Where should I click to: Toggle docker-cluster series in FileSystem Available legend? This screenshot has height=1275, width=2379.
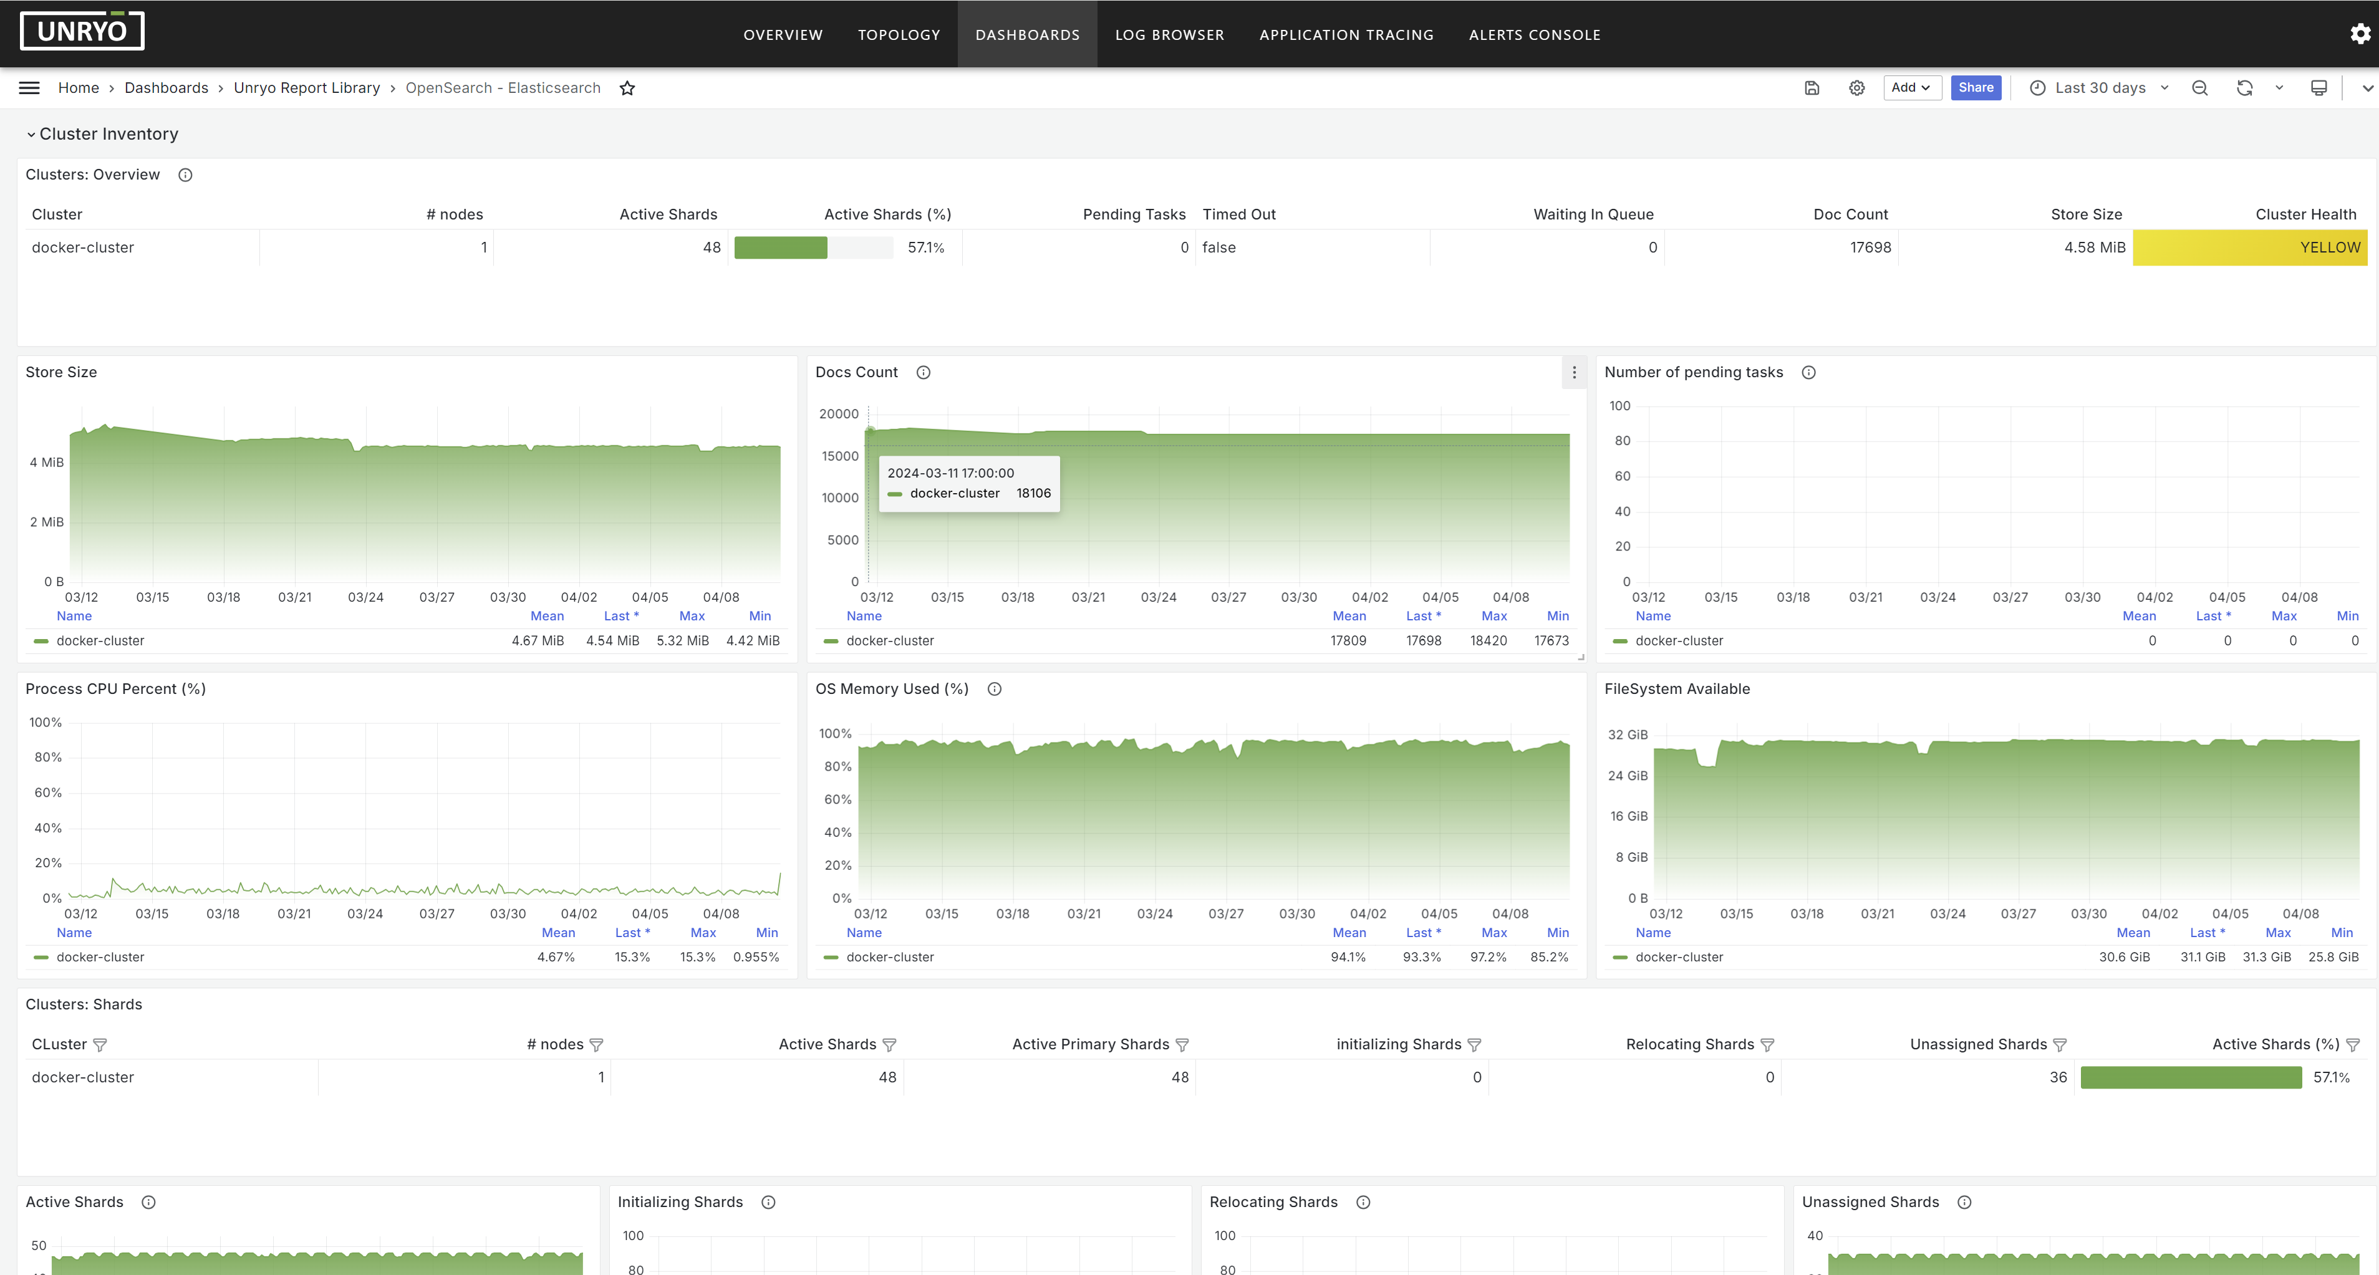tap(1679, 958)
